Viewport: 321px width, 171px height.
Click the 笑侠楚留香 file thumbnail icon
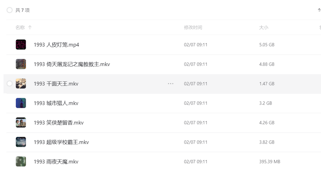pos(21,122)
